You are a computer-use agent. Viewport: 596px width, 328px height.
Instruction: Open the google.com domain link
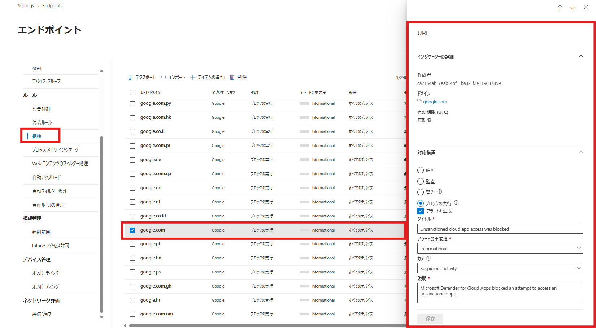435,102
